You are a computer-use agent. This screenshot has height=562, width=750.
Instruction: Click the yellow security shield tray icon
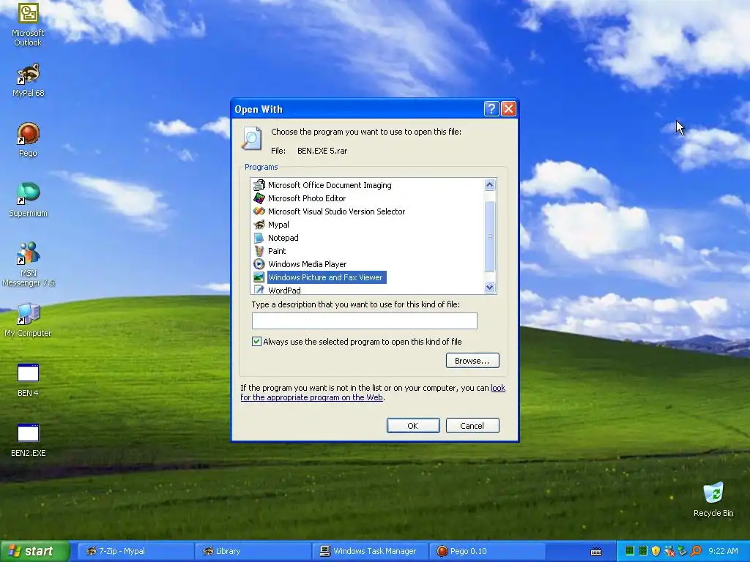click(656, 551)
